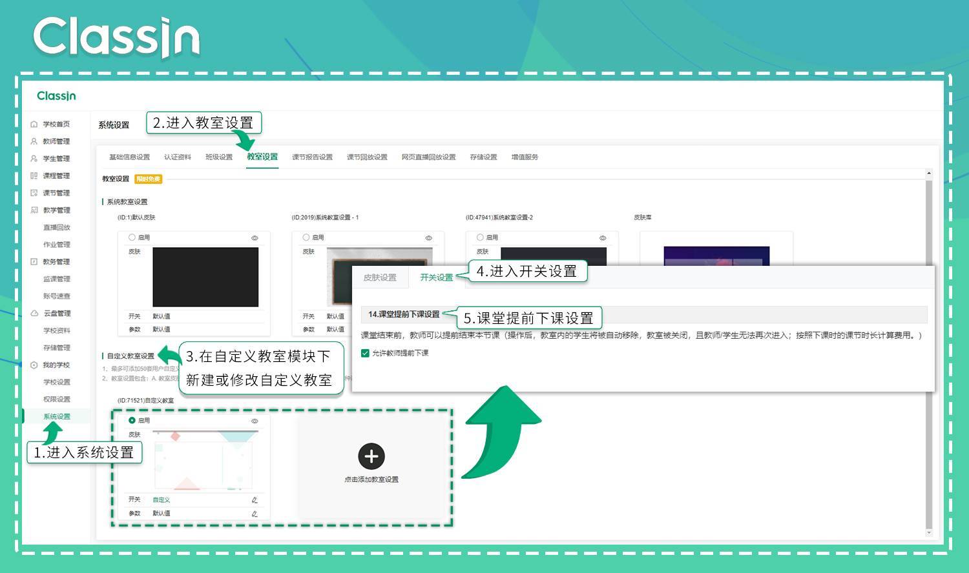969x573 pixels.
Task: Open 学校资料 in the sidebar
Action: click(x=56, y=330)
